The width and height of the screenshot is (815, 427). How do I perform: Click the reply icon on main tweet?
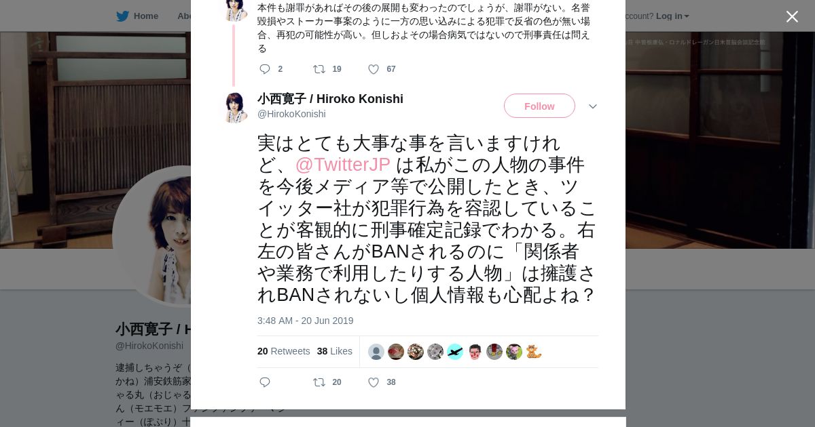265,382
